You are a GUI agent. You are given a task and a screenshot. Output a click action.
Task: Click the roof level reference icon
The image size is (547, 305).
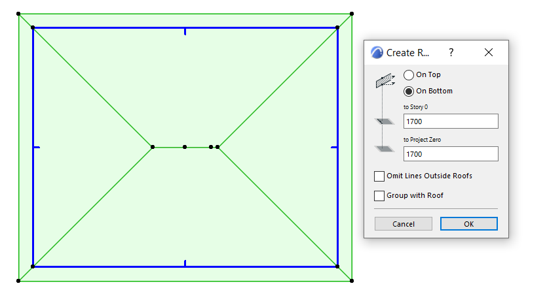[x=385, y=80]
